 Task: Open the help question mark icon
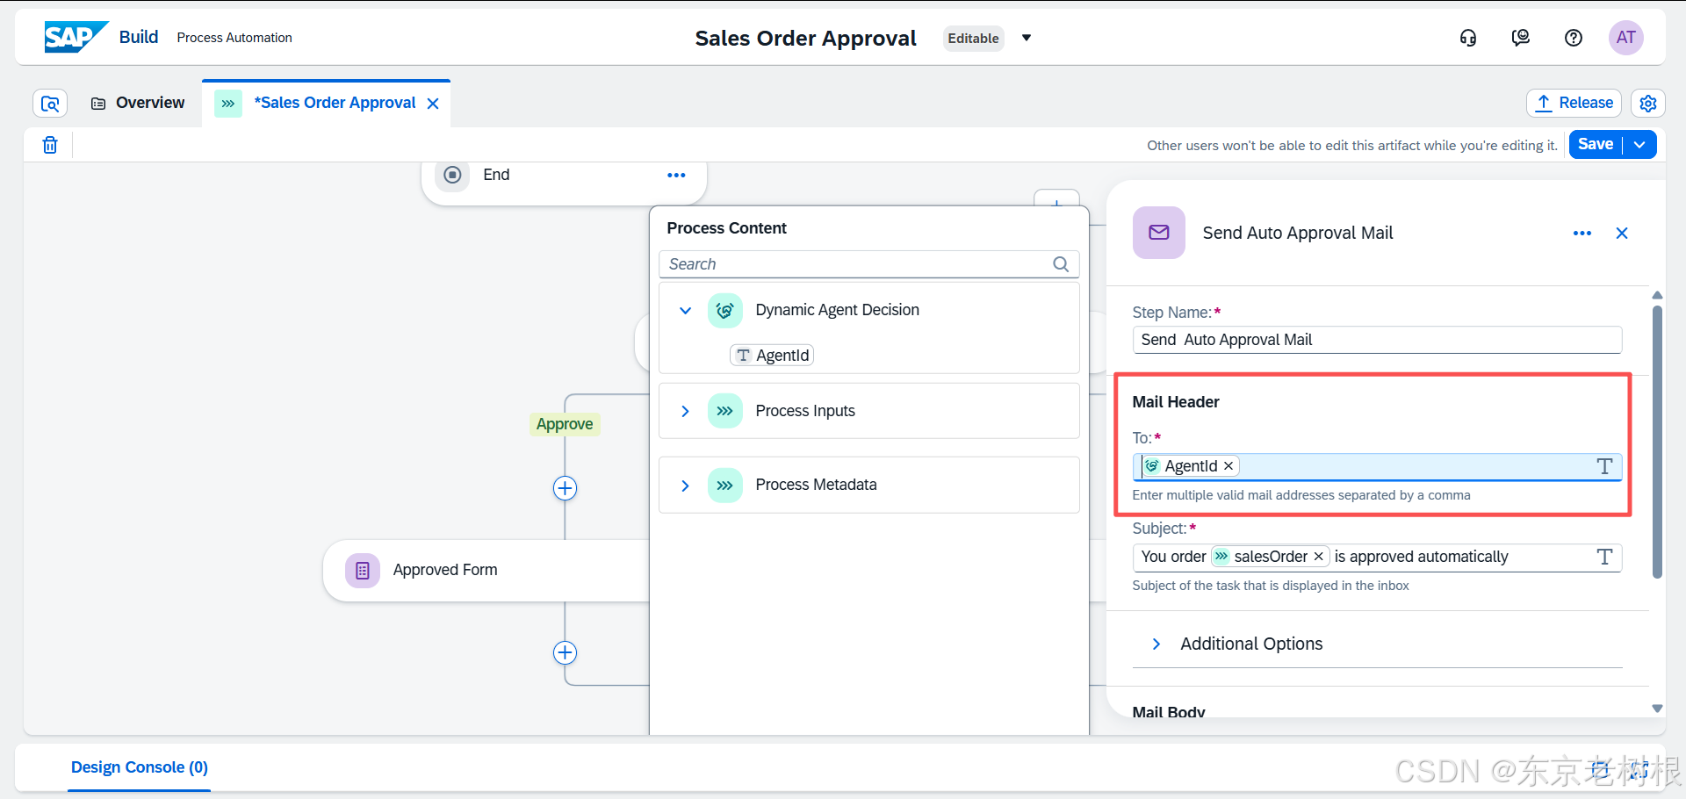1574,38
